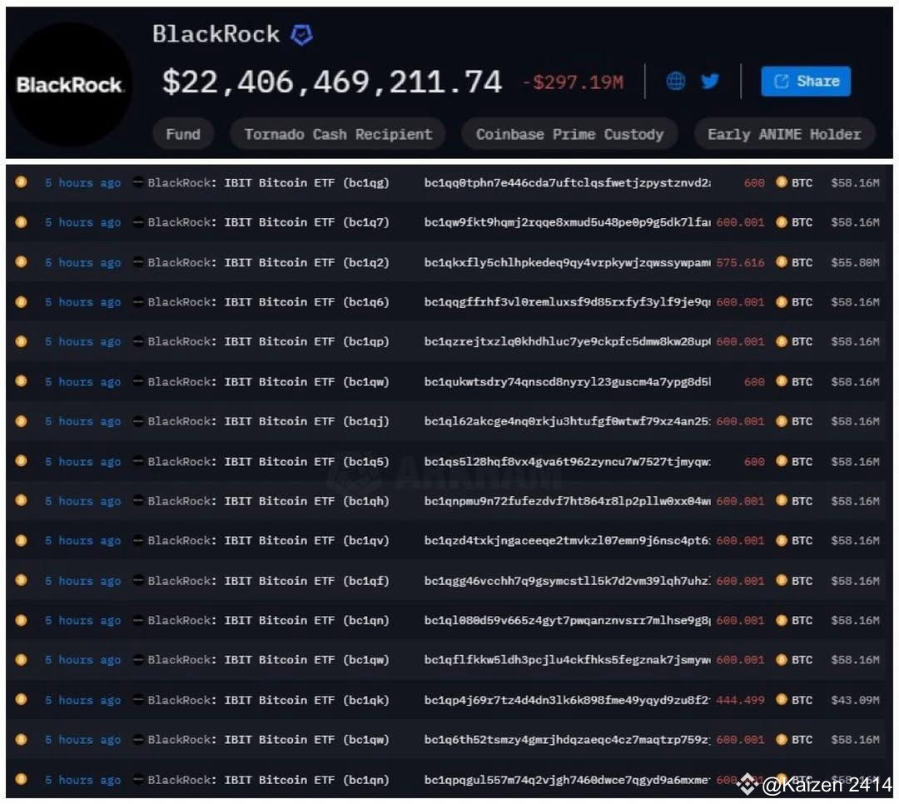Click the Early ANIME Holder tag

[x=784, y=133]
